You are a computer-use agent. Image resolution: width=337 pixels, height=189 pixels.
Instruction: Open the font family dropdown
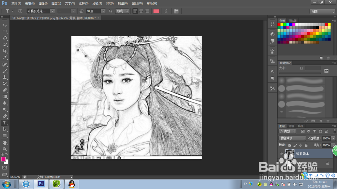[x=52, y=11]
